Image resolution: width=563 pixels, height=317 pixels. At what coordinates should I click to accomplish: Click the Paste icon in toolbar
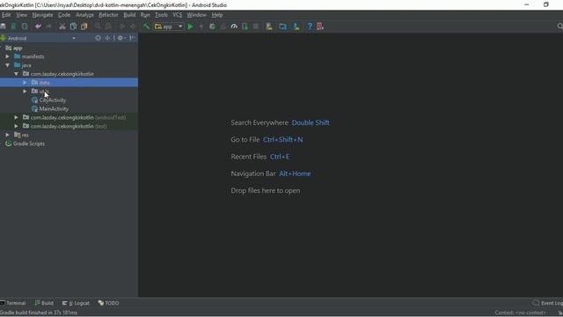[84, 26]
